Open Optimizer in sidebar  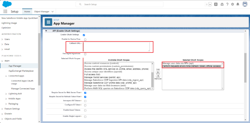6,28
